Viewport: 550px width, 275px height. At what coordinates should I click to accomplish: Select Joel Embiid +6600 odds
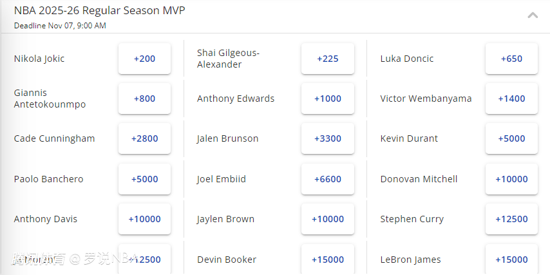[328, 179]
